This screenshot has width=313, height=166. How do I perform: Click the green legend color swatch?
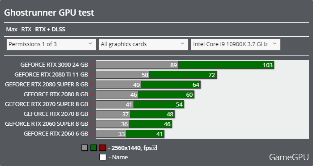coord(94,148)
